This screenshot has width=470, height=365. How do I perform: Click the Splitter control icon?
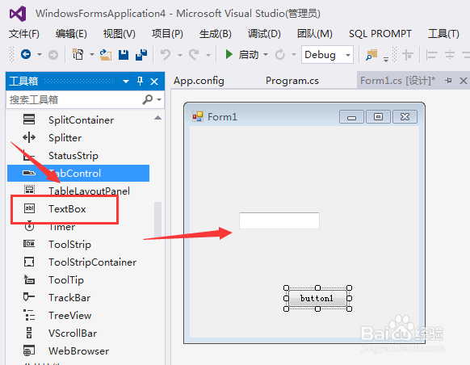[x=29, y=137]
